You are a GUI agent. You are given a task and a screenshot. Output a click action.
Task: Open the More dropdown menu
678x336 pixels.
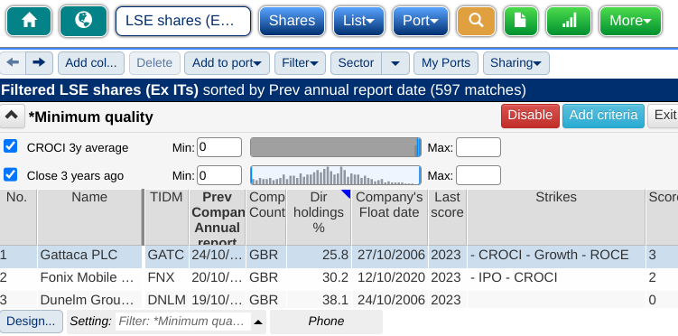[630, 21]
